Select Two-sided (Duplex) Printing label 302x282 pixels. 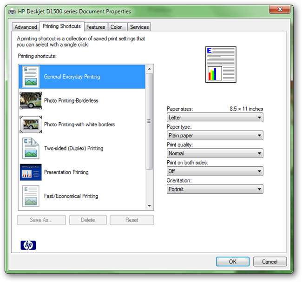tap(73, 148)
